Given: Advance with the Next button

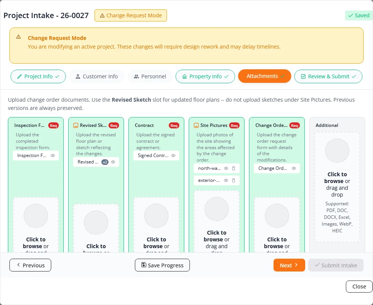Looking at the screenshot, I should tap(289, 265).
